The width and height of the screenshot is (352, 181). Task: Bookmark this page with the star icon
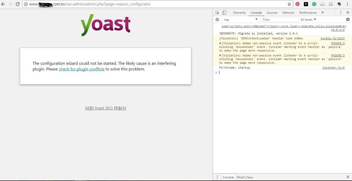coord(289,4)
